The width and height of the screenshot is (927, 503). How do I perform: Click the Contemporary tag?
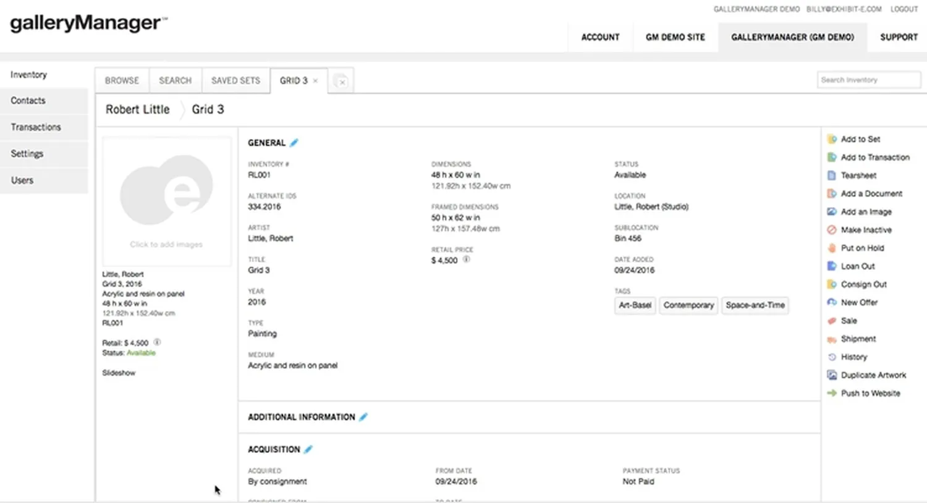click(688, 305)
